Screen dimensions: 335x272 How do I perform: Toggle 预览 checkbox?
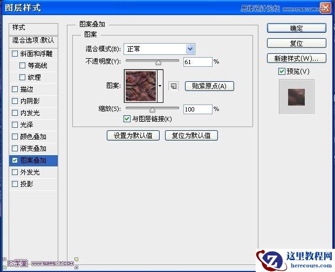(282, 71)
